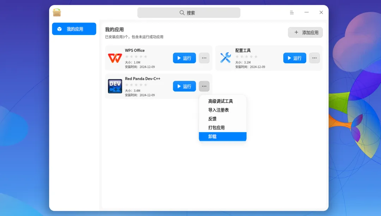Click WPS Office star rating
381x216 pixels.
click(136, 56)
